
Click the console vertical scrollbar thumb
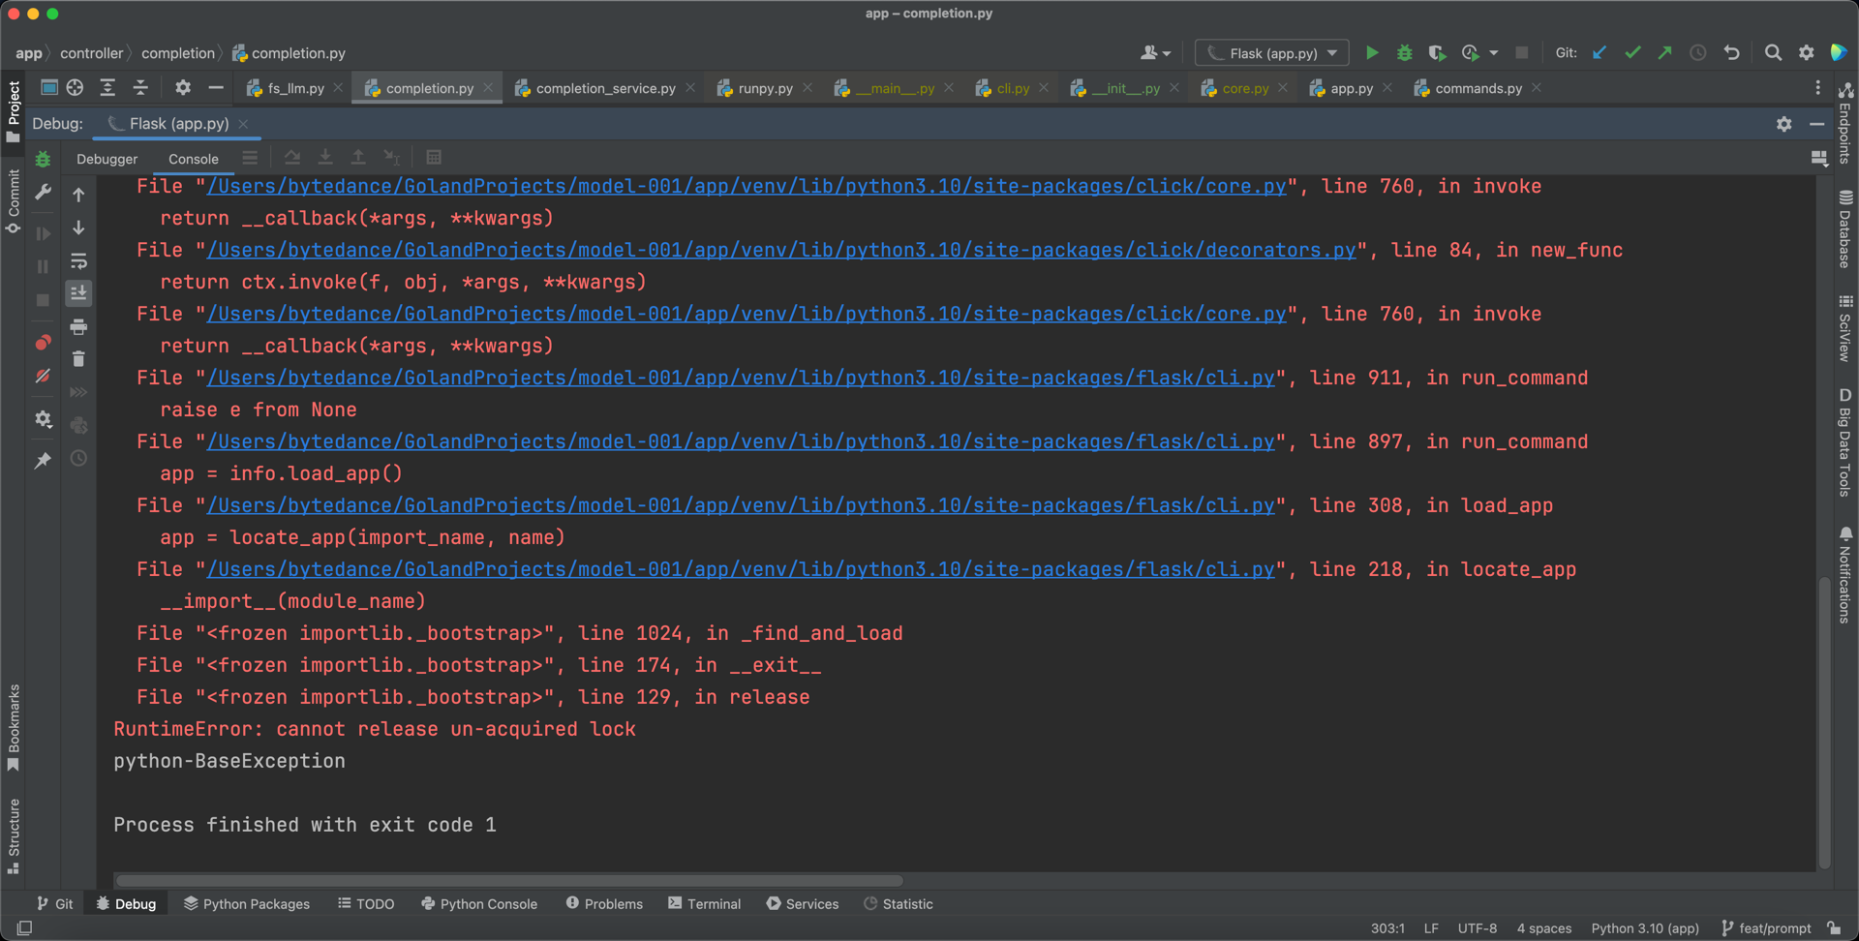pyautogui.click(x=1824, y=721)
